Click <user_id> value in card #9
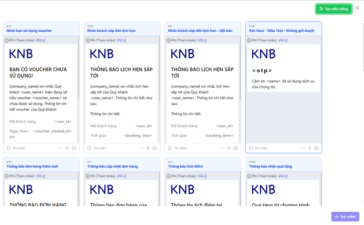The width and height of the screenshot is (364, 225). tap(225, 126)
